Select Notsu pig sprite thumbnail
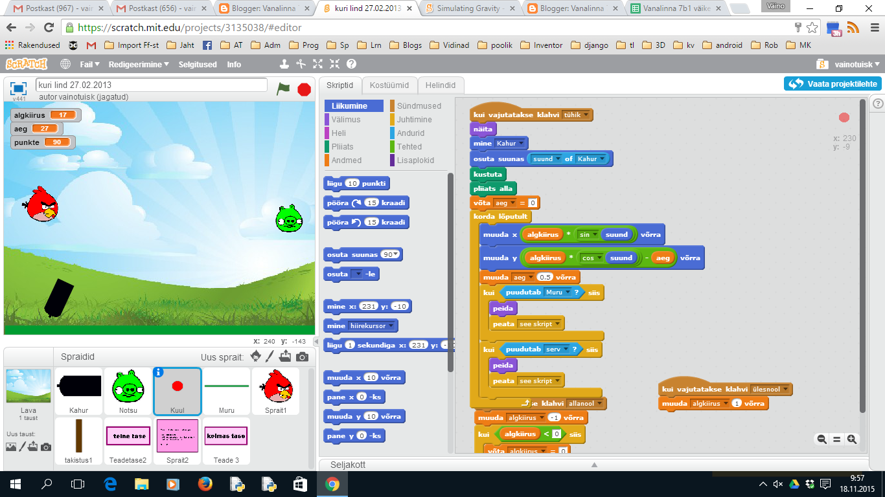 pyautogui.click(x=128, y=391)
